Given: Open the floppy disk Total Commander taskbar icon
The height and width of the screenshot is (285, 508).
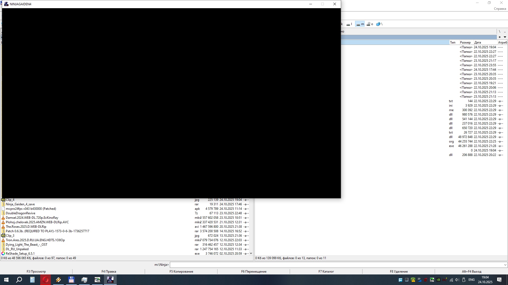Looking at the screenshot, I should tap(71, 280).
